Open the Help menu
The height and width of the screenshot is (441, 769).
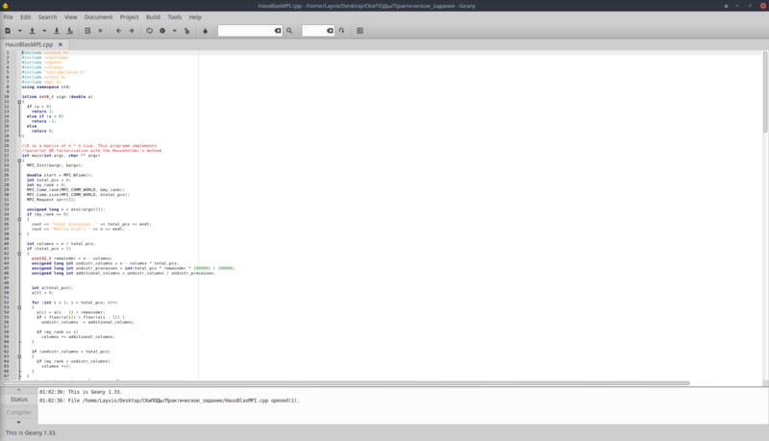point(195,16)
